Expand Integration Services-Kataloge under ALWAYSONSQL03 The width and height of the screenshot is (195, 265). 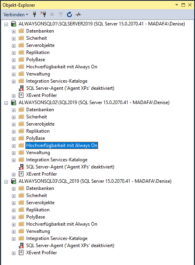point(14,239)
